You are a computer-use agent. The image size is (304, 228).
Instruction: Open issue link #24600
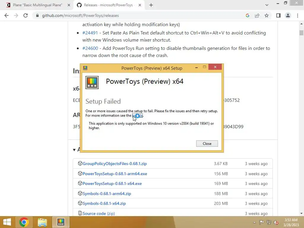90,48
